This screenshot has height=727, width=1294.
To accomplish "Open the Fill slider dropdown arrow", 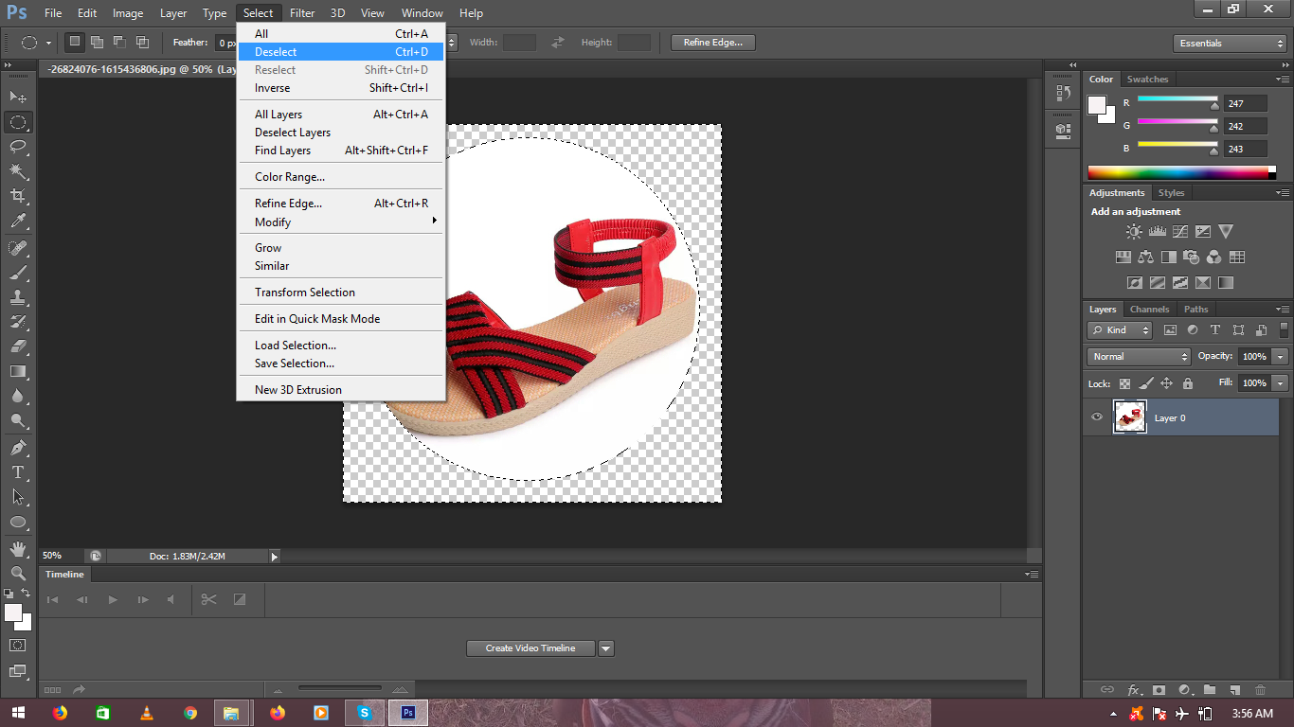I will coord(1281,383).
